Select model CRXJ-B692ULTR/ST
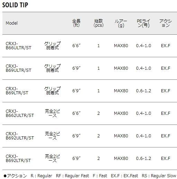The width and height of the screenshot is (177, 179). click(x=20, y=136)
